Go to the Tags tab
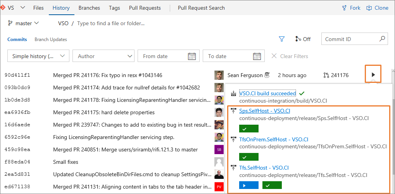This screenshot has height=194, width=395. tap(114, 8)
